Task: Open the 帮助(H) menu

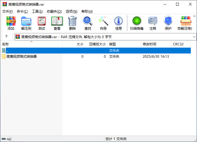Action: tap(87, 11)
